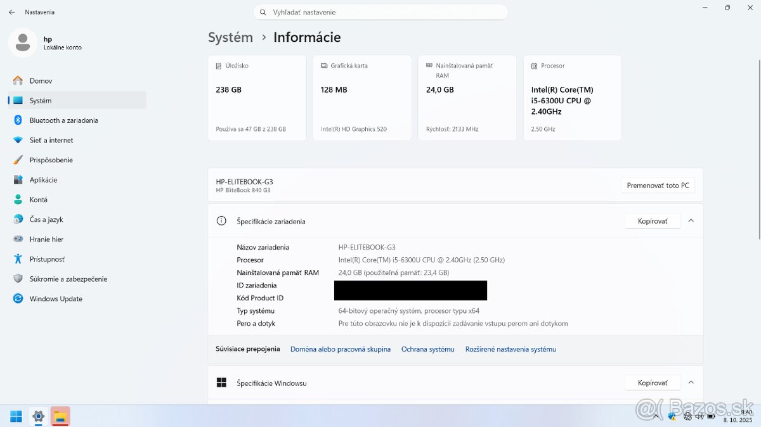Open Prispôsobenie personalization settings

51,160
